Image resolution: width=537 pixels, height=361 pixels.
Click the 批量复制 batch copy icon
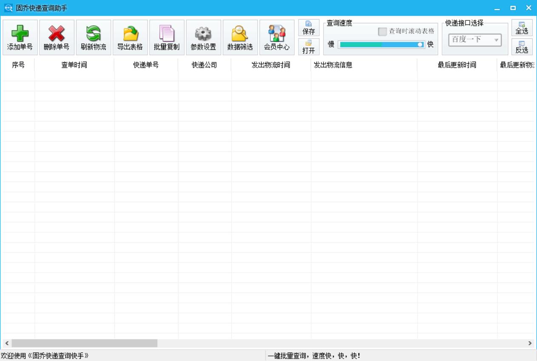pos(167,37)
